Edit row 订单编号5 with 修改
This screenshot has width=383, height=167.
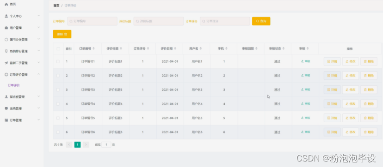click(351, 118)
